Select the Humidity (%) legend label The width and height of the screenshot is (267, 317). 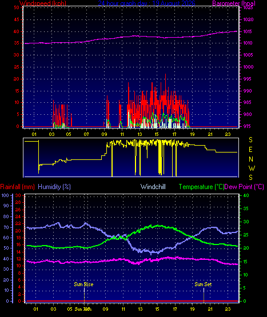[54, 187]
